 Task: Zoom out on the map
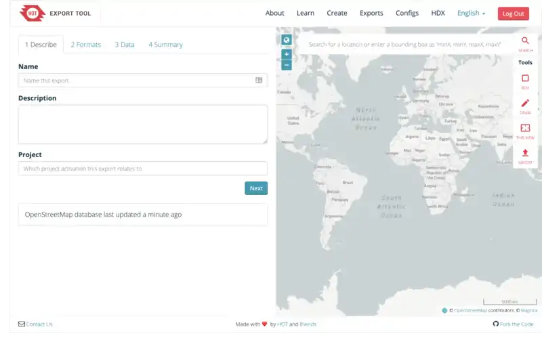coord(287,65)
